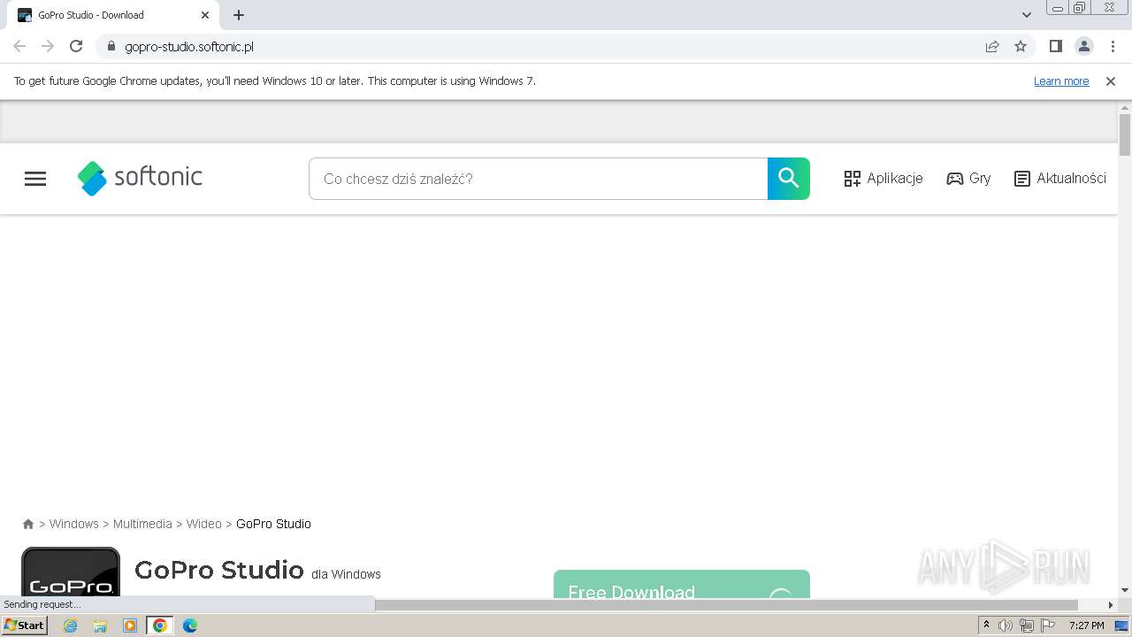Open Chrome three-dot menu
The height and width of the screenshot is (637, 1132).
pyautogui.click(x=1113, y=46)
